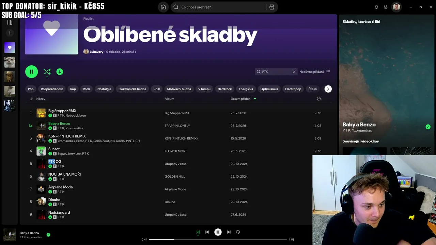Toggle repeat mode
The width and height of the screenshot is (436, 245).
238,232
